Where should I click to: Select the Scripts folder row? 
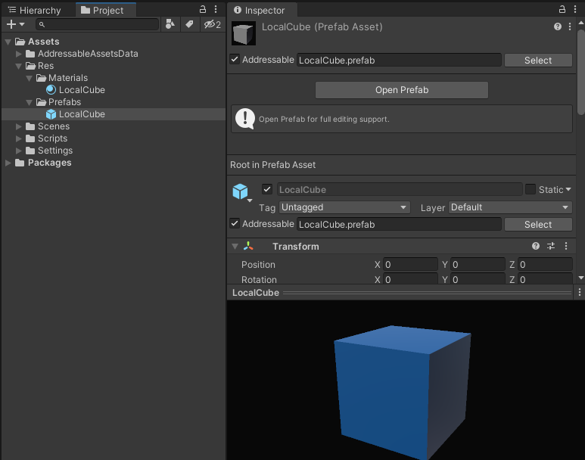(x=114, y=138)
